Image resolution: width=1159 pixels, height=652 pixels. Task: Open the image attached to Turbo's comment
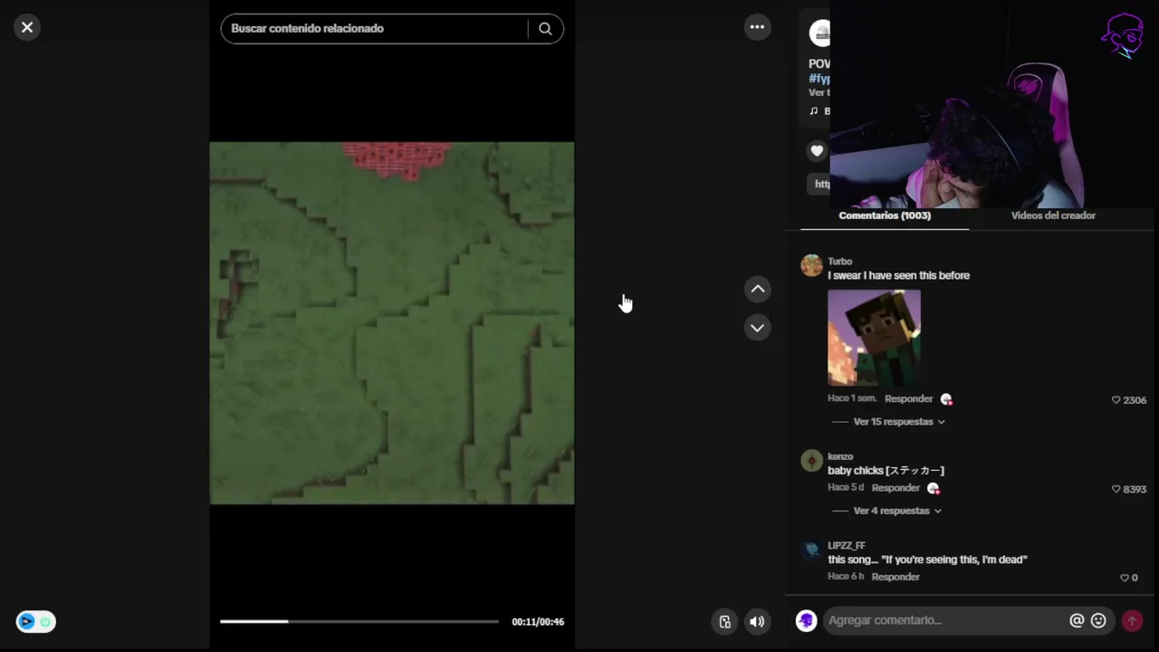coord(874,338)
